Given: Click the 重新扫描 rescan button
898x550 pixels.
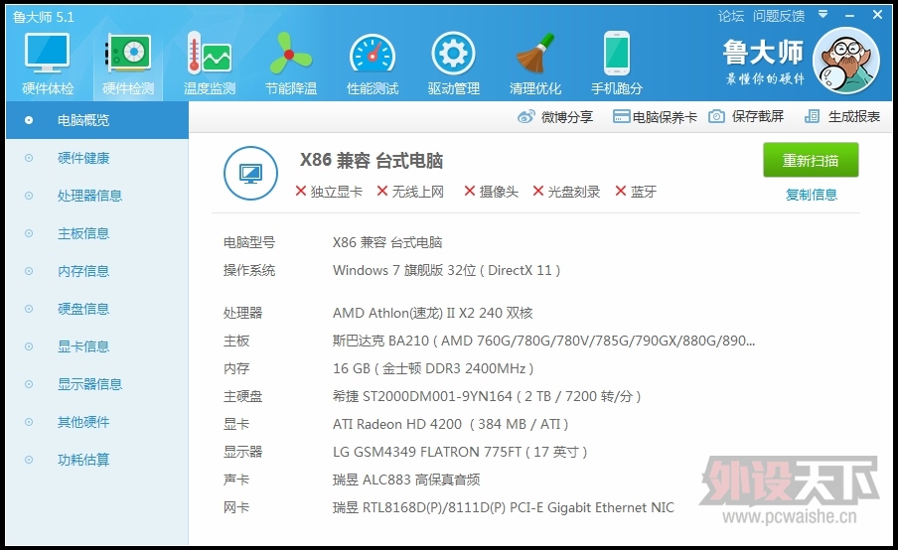Looking at the screenshot, I should coord(811,160).
